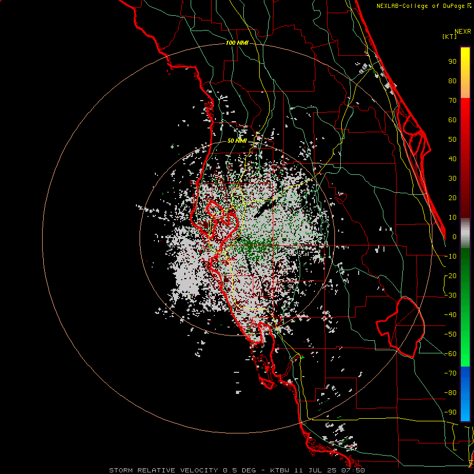Click the positive 80 knot scale label
The image size is (474, 474).
(x=452, y=81)
